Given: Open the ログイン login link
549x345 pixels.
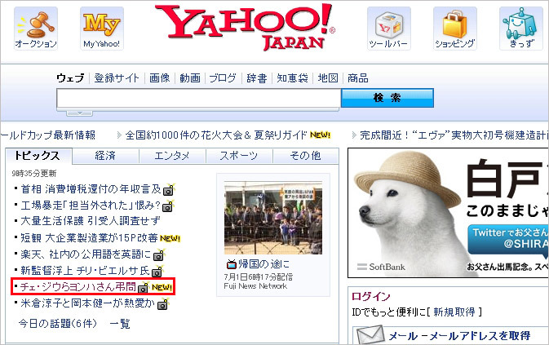Looking at the screenshot, I should (x=371, y=296).
